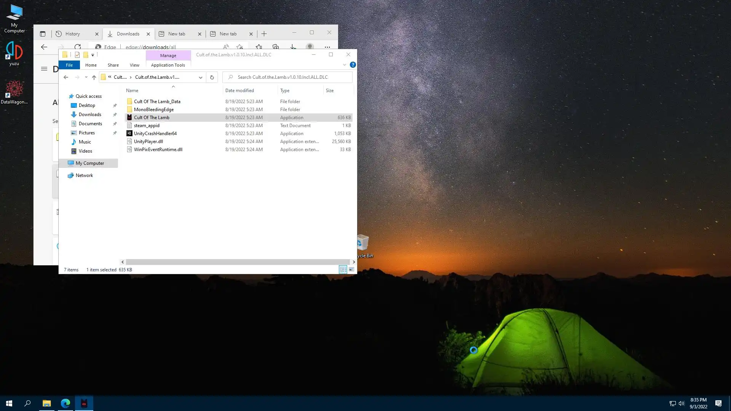Screen dimensions: 731x411
Task: Open the View ribbon tab
Action: 134,65
